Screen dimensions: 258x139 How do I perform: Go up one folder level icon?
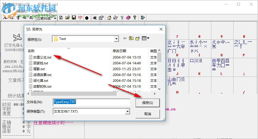tap(131, 38)
